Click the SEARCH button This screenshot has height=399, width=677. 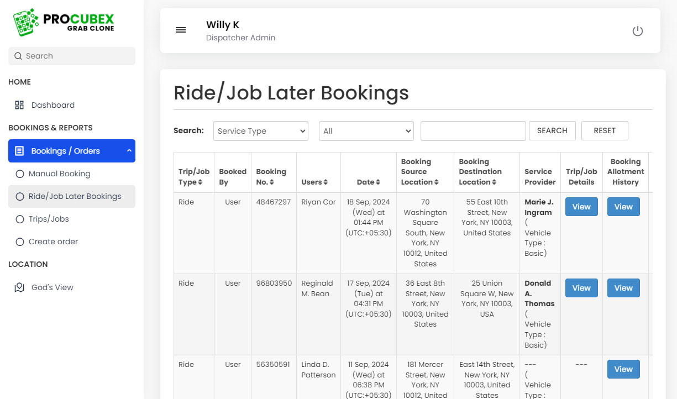tap(552, 130)
